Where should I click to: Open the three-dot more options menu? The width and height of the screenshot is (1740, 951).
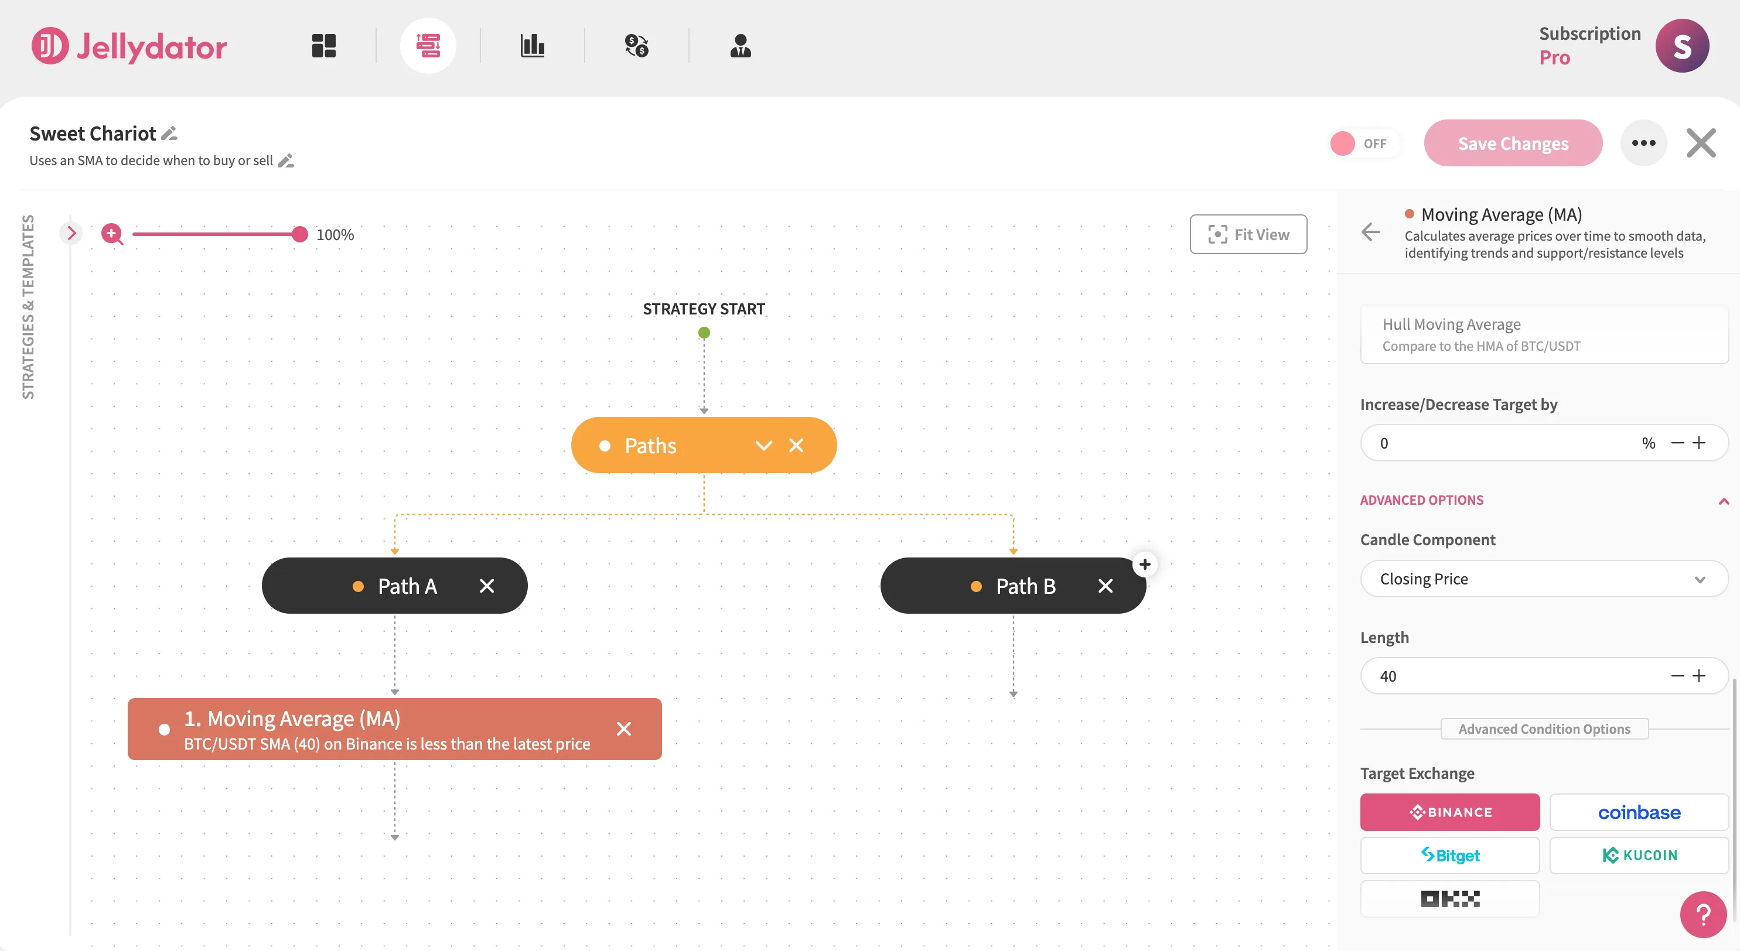(x=1644, y=142)
